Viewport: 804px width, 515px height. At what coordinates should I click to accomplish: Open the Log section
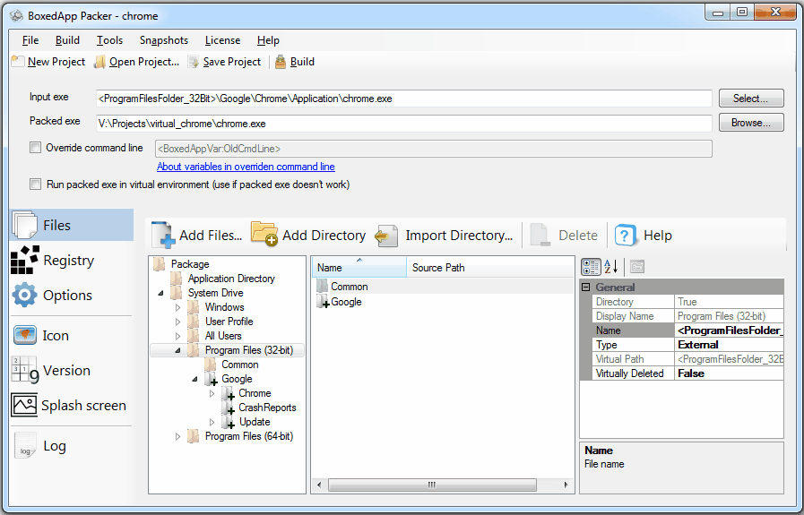tap(40, 446)
